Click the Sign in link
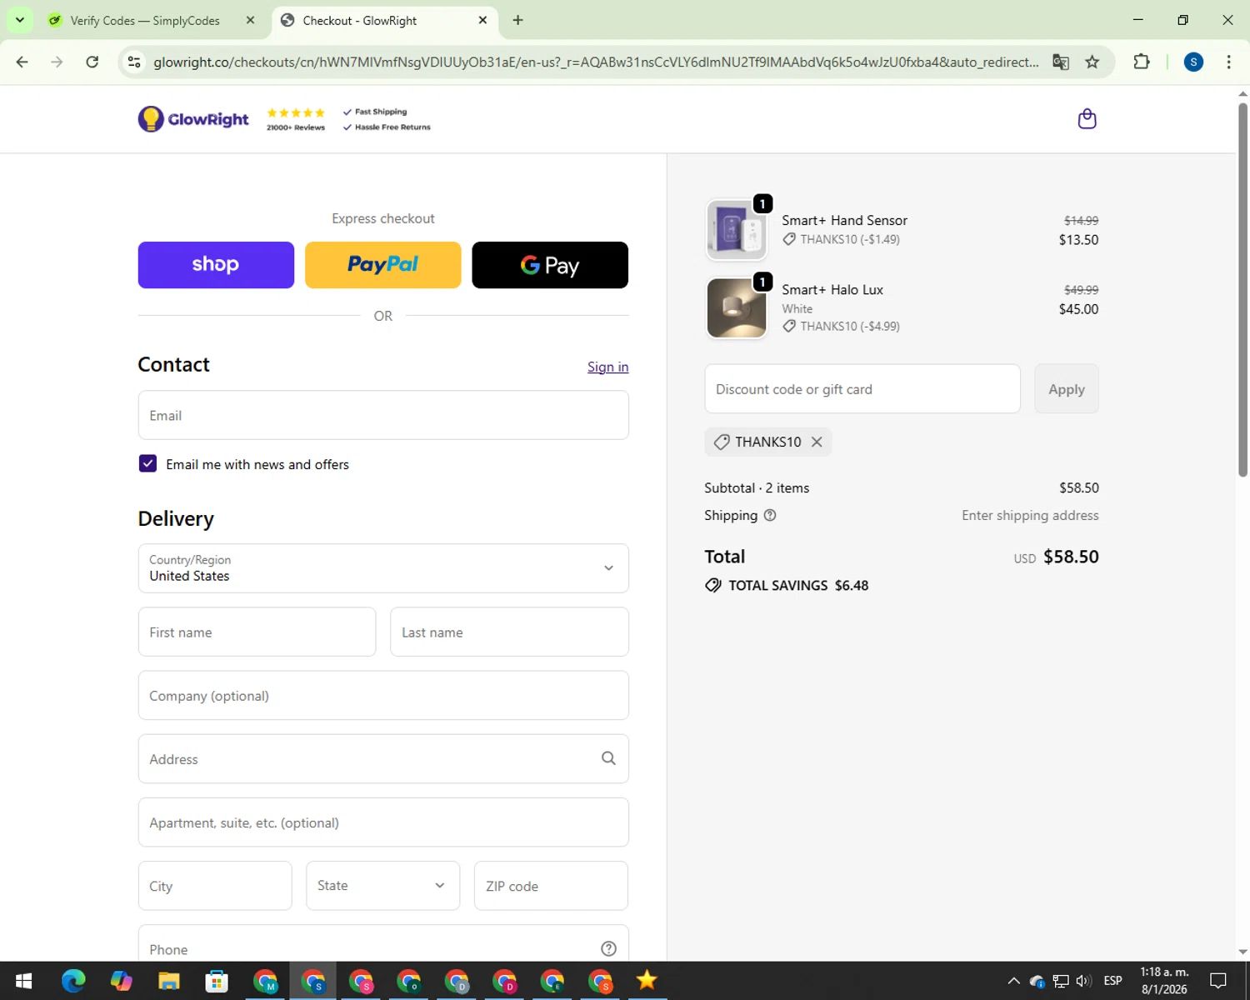Viewport: 1250px width, 1000px height. [x=607, y=367]
